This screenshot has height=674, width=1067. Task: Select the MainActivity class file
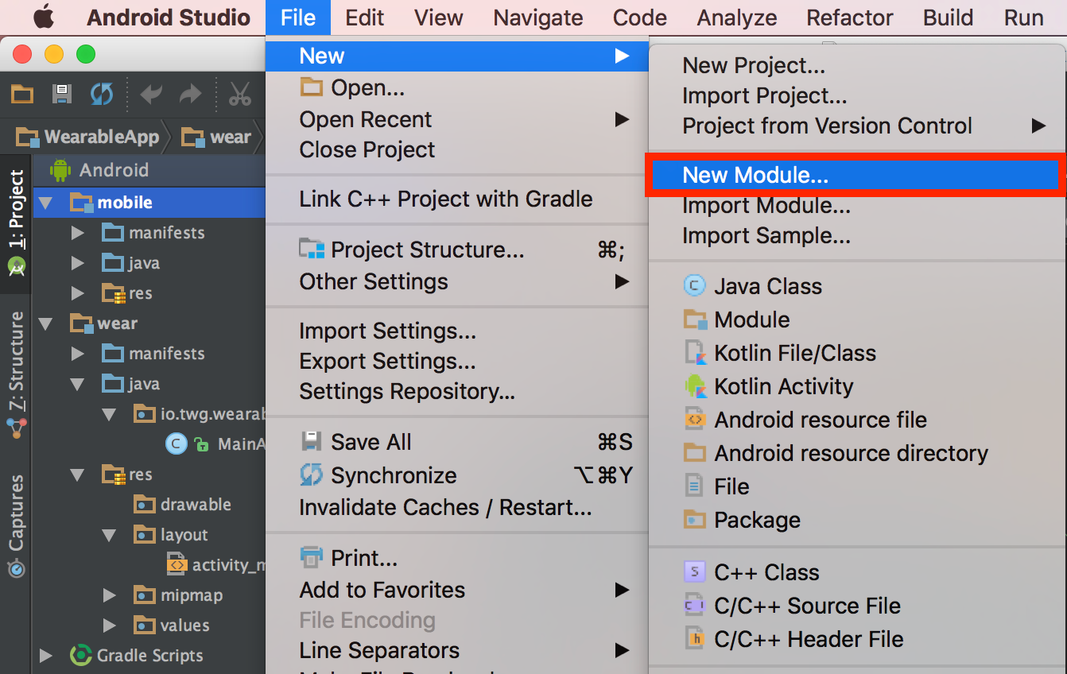[239, 444]
